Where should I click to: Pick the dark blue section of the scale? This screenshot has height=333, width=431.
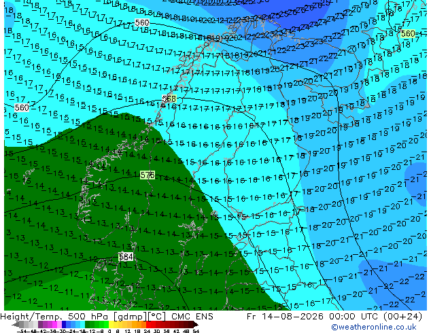point(64,325)
